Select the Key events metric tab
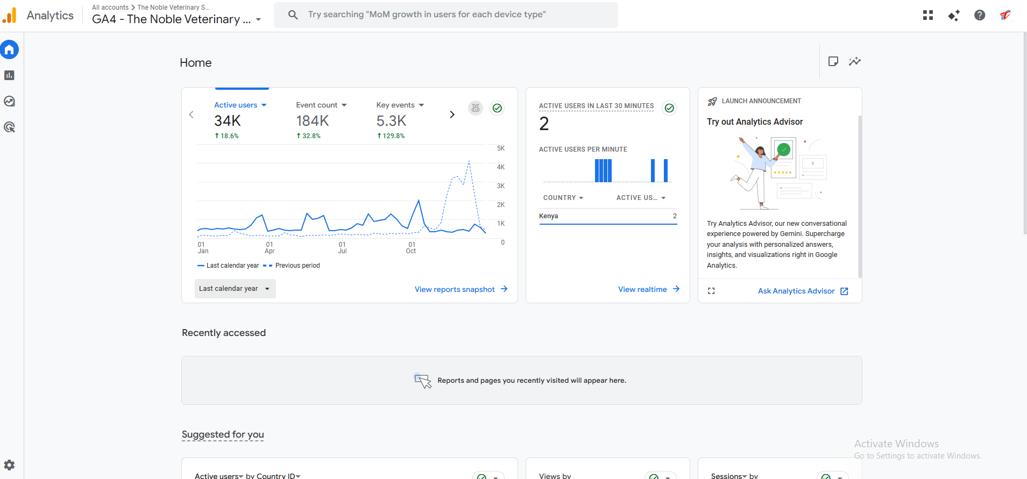 pos(400,105)
